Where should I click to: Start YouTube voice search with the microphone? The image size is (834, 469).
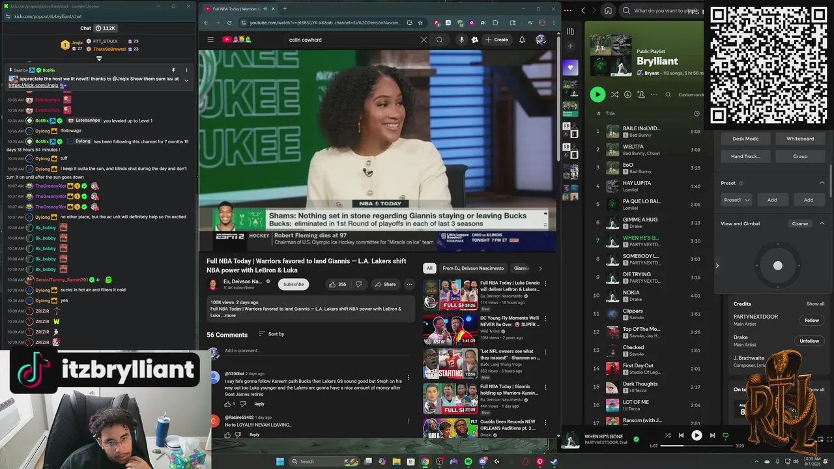coord(461,40)
